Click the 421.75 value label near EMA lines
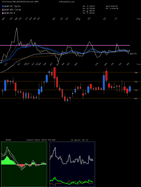The height and width of the screenshot is (187, 141). click(x=133, y=54)
